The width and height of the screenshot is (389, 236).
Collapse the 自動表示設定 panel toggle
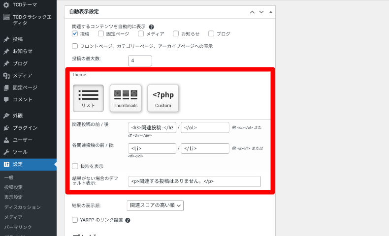coord(271,12)
